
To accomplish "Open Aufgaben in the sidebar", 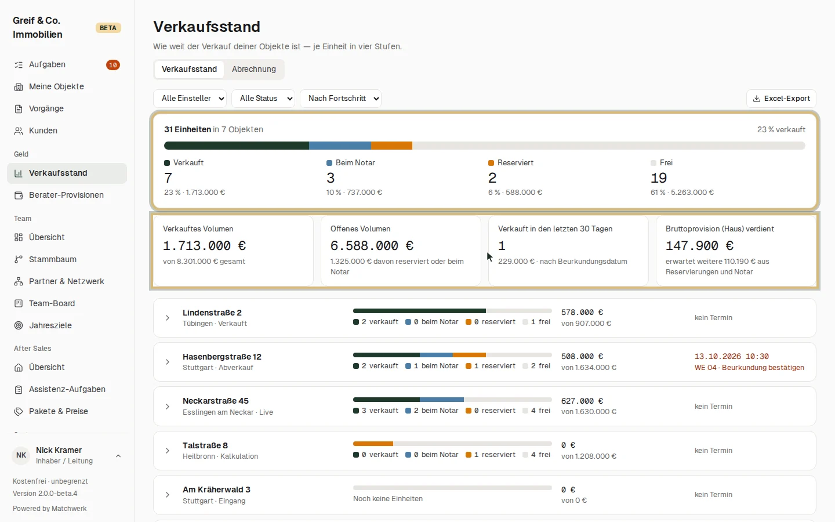I will pos(67,65).
